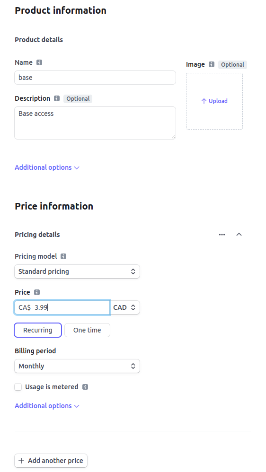Click the Usage is metered info icon
This screenshot has width=266, height=472.
85,387
